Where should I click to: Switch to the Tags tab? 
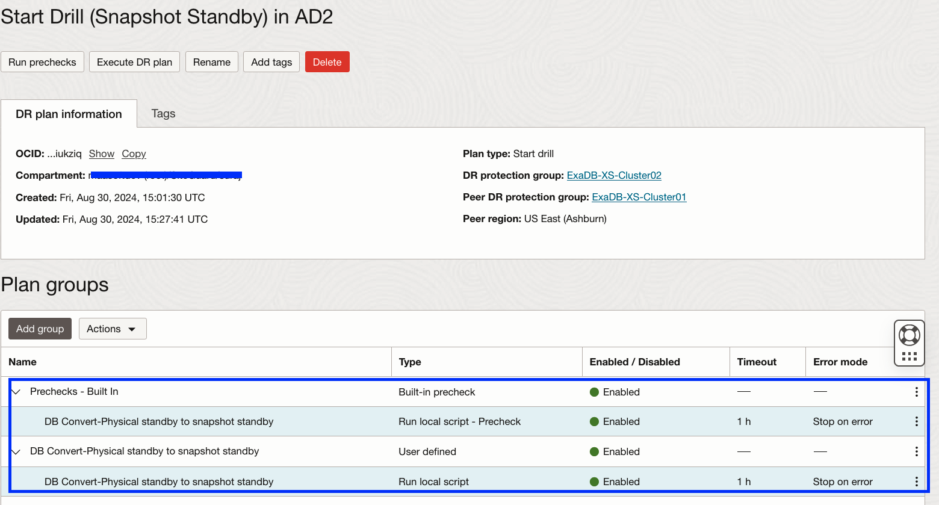tap(163, 114)
